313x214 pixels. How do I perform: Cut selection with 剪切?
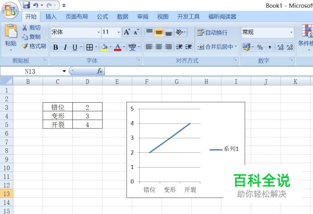(31, 27)
